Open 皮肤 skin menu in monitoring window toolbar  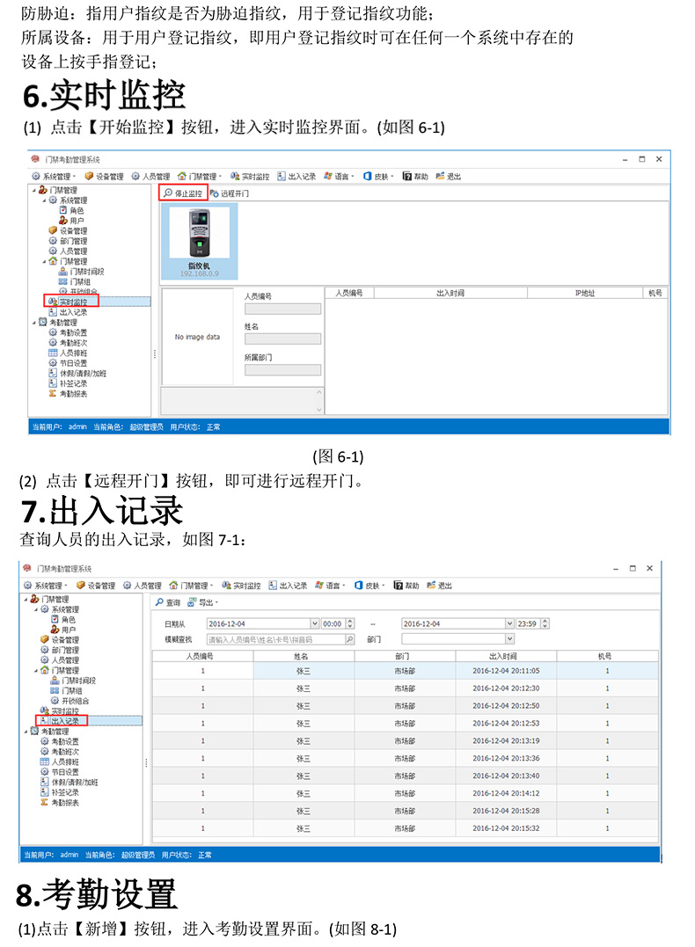pyautogui.click(x=377, y=176)
